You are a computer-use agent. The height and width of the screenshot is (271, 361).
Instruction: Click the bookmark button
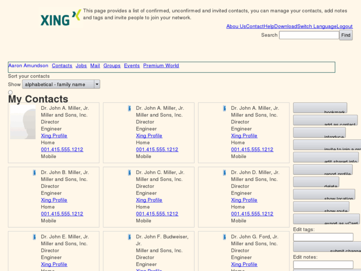coord(320,108)
